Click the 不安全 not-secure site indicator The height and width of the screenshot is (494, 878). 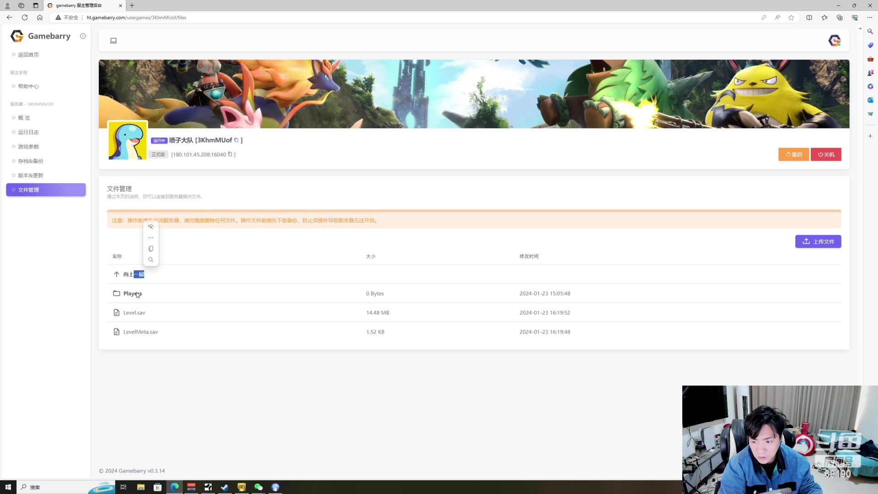tap(67, 17)
